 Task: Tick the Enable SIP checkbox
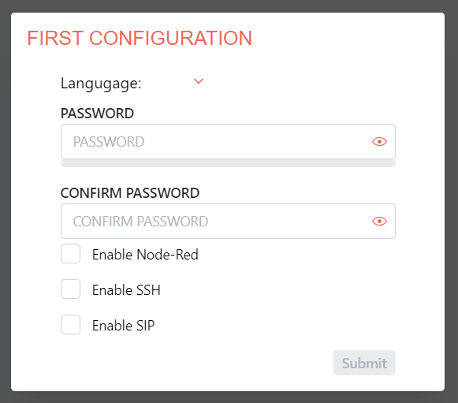coord(70,324)
